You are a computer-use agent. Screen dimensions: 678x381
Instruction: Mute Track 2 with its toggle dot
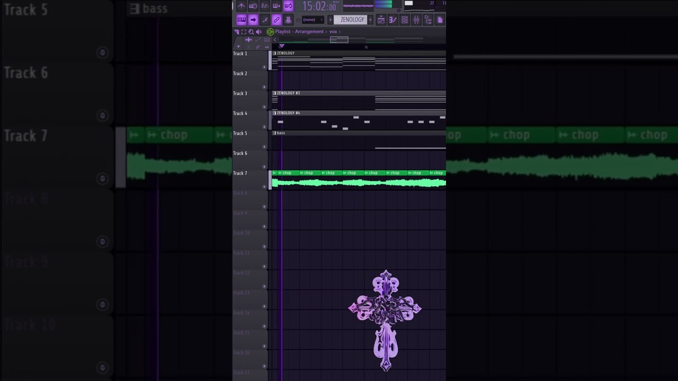(264, 87)
